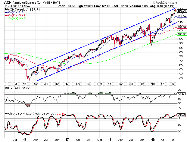Image resolution: width=187 pixels, height=142 pixels.
Task: Click the red line marker before MA(52)
Action: point(6,16)
